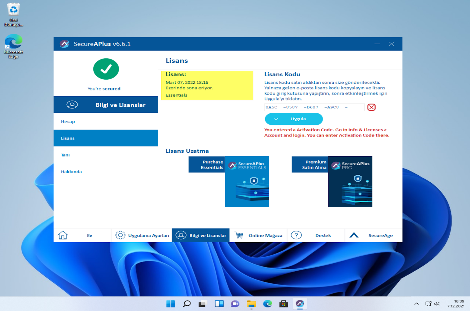Viewport: 470px width, 311px height.
Task: Open the Windows Start menu
Action: click(x=170, y=304)
